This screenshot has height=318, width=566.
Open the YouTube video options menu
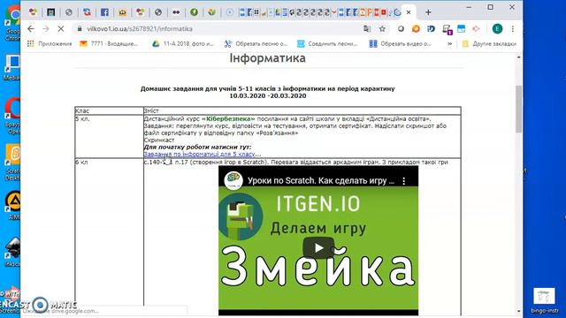[404, 181]
